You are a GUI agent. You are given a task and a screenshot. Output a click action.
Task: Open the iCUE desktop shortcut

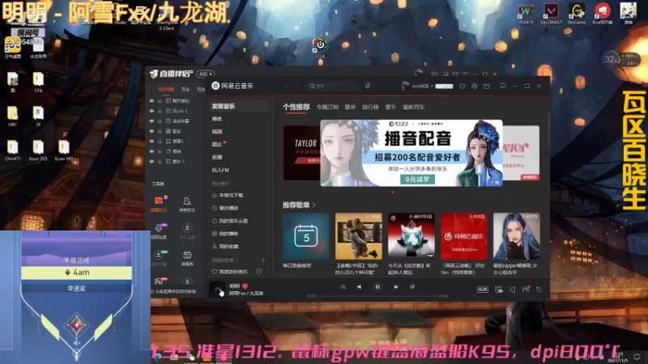tap(320, 48)
